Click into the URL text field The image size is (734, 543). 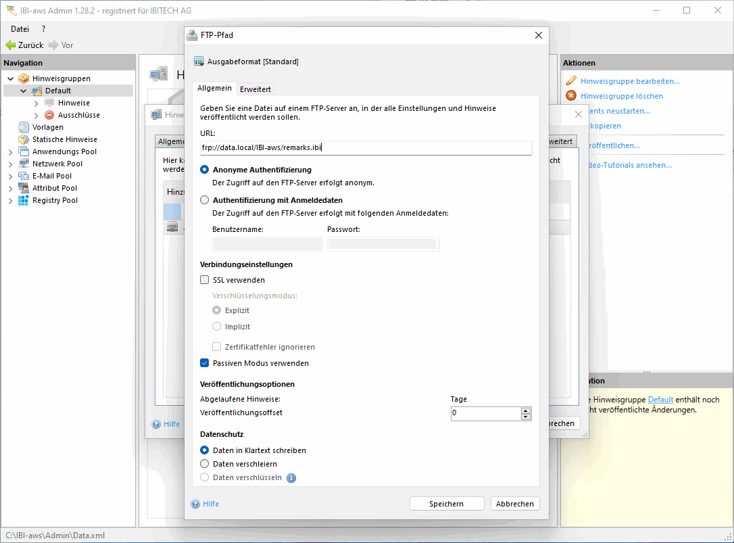coord(365,148)
